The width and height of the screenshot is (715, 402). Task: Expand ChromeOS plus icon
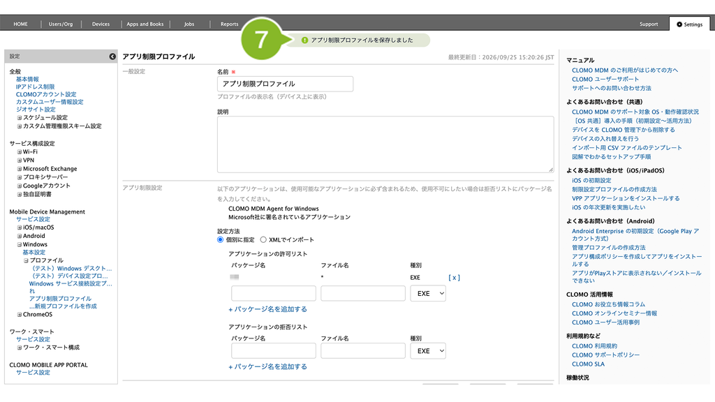coord(20,315)
